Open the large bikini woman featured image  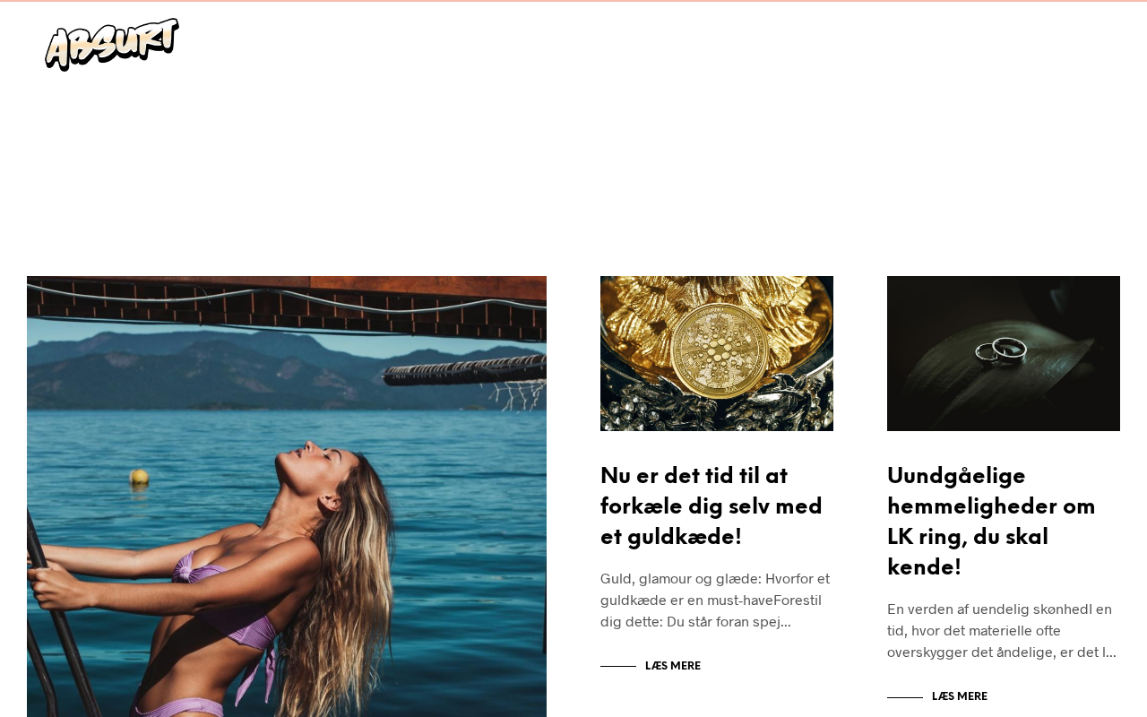click(x=287, y=497)
